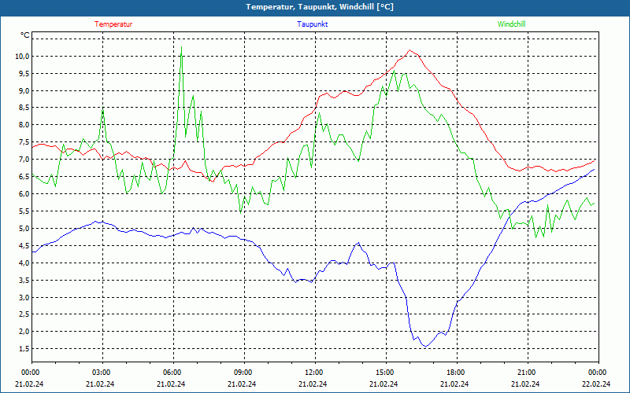
Task: Click the 00:00 label above the first 21.02.24
Action: click(x=29, y=373)
